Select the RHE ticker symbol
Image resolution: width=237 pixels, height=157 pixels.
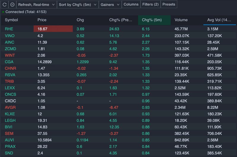coord(9,29)
